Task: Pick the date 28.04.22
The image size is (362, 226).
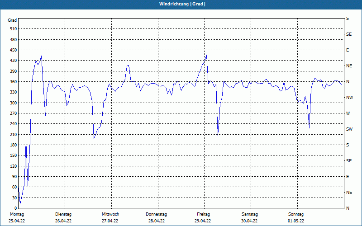Action: pos(157,221)
